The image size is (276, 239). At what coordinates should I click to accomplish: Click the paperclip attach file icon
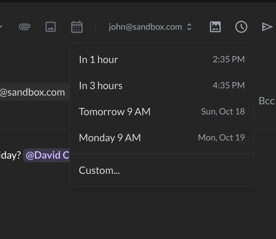(x=25, y=27)
